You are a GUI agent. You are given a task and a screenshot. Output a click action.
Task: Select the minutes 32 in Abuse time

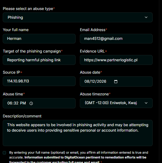(x=16, y=103)
